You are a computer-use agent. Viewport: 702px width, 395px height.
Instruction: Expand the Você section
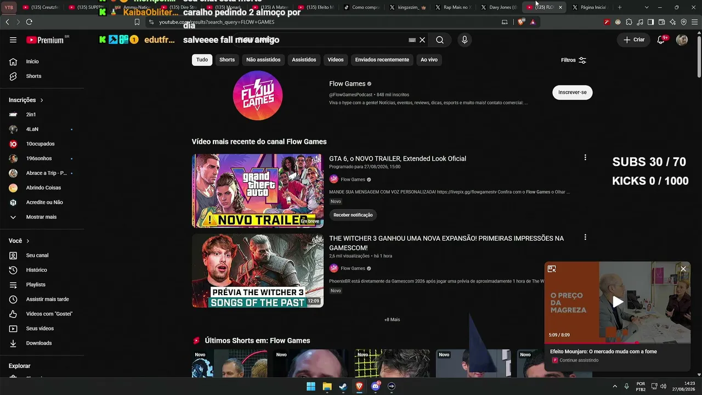19,241
